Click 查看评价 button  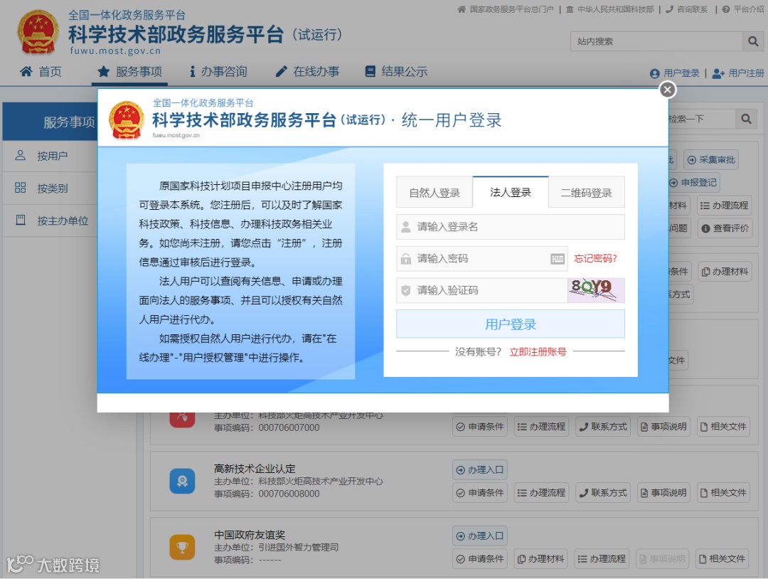pos(725,228)
